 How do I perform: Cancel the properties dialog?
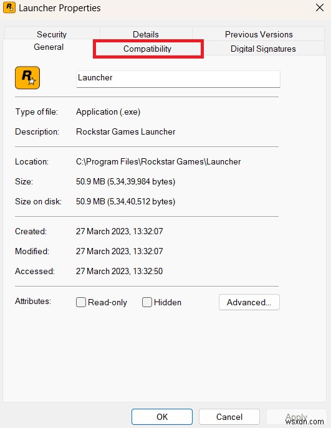pyautogui.click(x=229, y=417)
